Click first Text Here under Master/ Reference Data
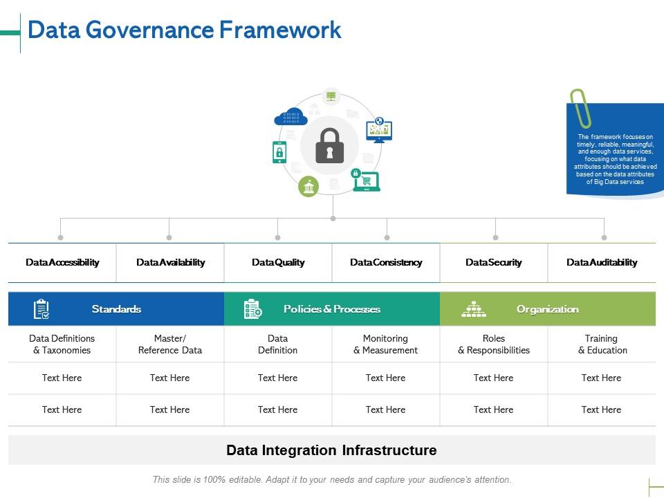Image resolution: width=664 pixels, height=498 pixels. coord(170,378)
